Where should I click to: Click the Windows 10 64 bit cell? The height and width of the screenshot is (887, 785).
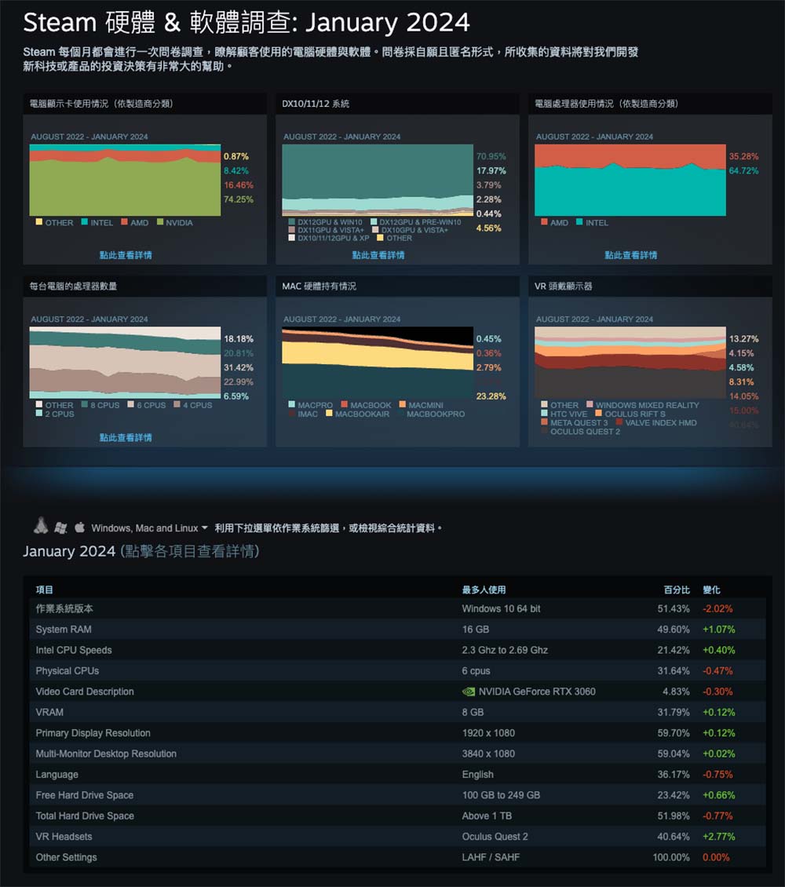pyautogui.click(x=501, y=608)
